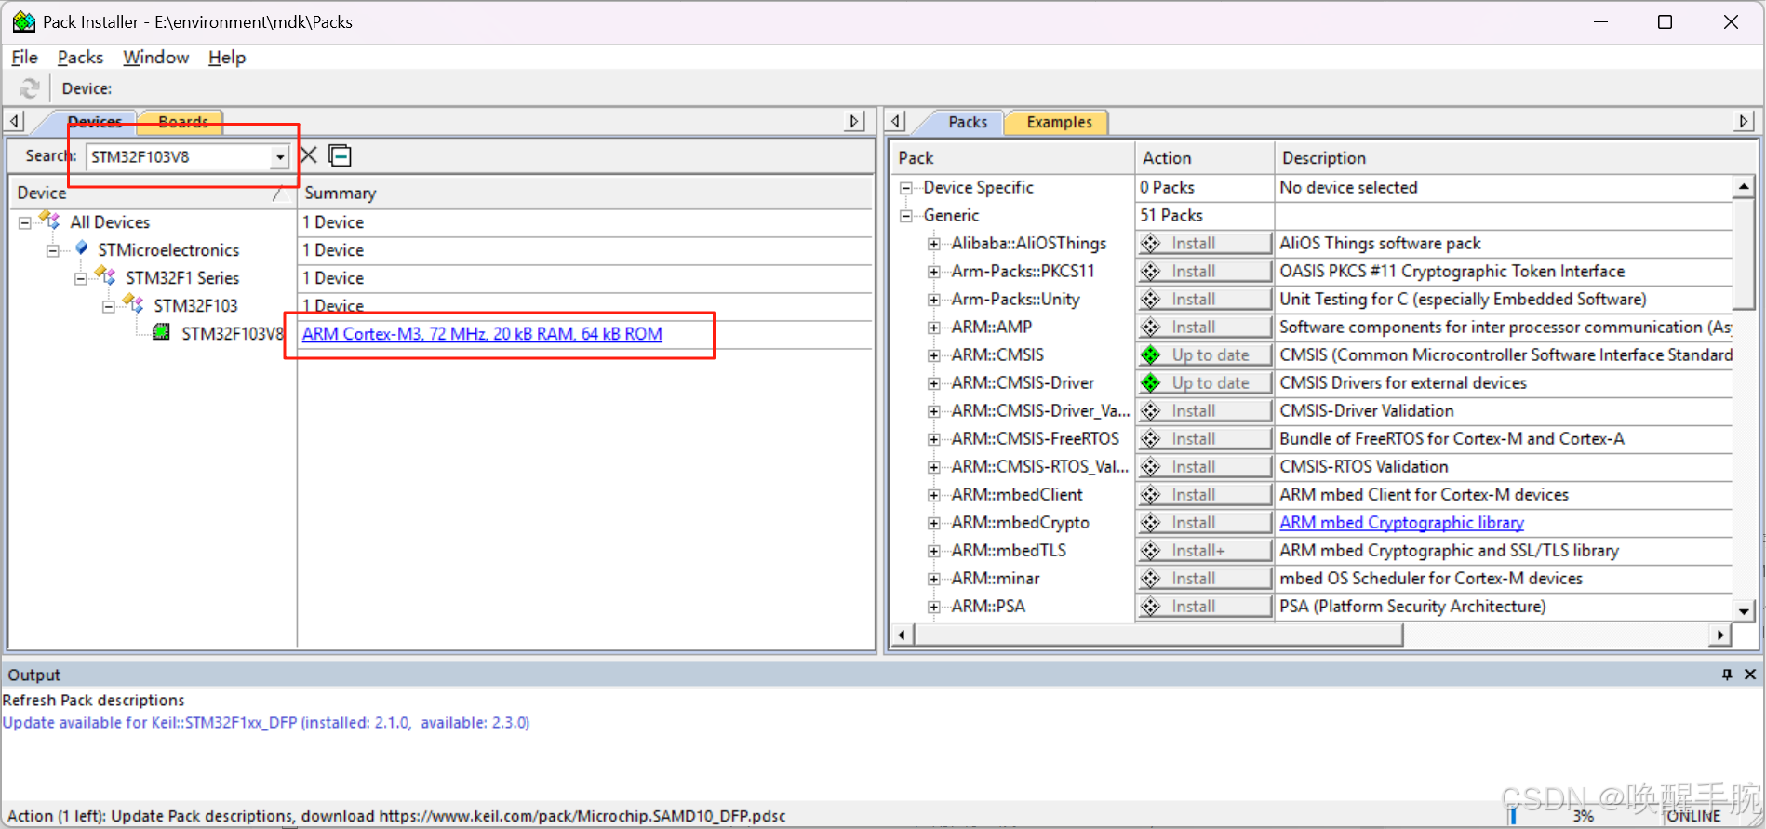Open the Help menu
This screenshot has width=1766, height=829.
point(227,57)
